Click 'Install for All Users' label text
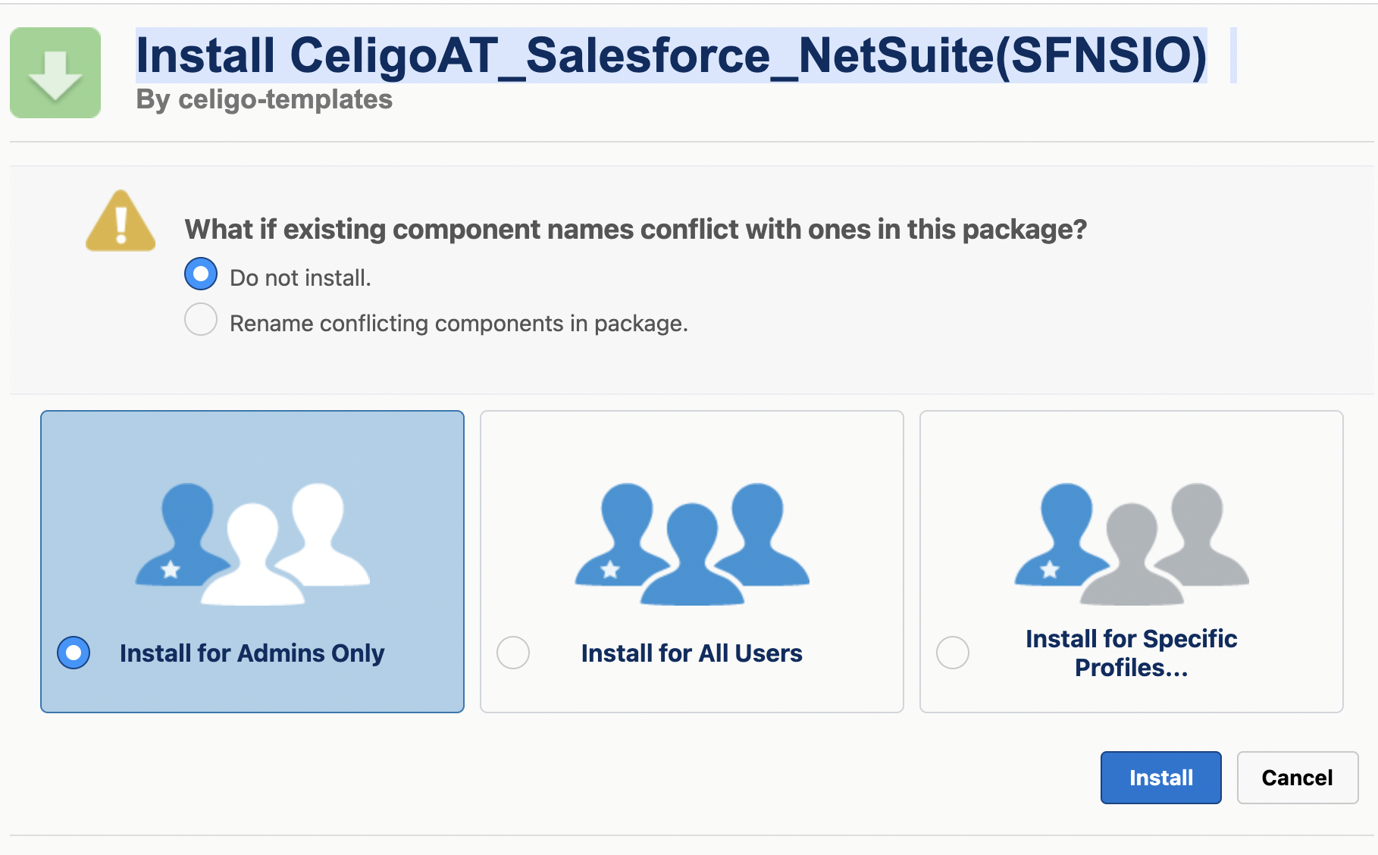Image resolution: width=1378 pixels, height=855 pixels. 692,653
